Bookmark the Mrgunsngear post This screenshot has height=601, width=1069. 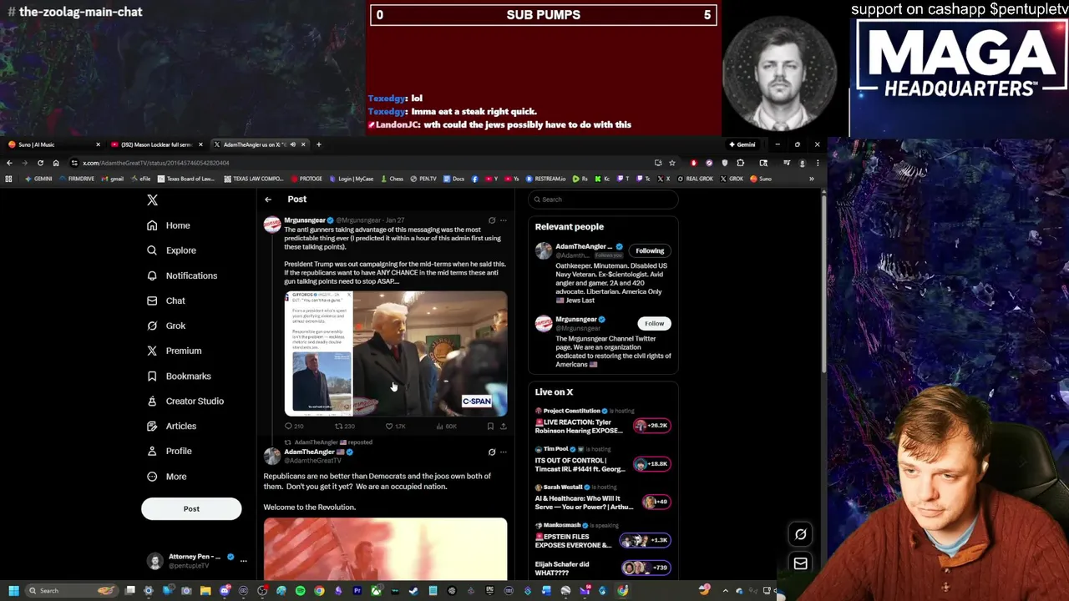490,427
